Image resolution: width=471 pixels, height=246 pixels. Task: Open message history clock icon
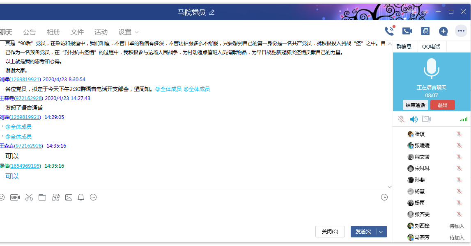click(384, 198)
